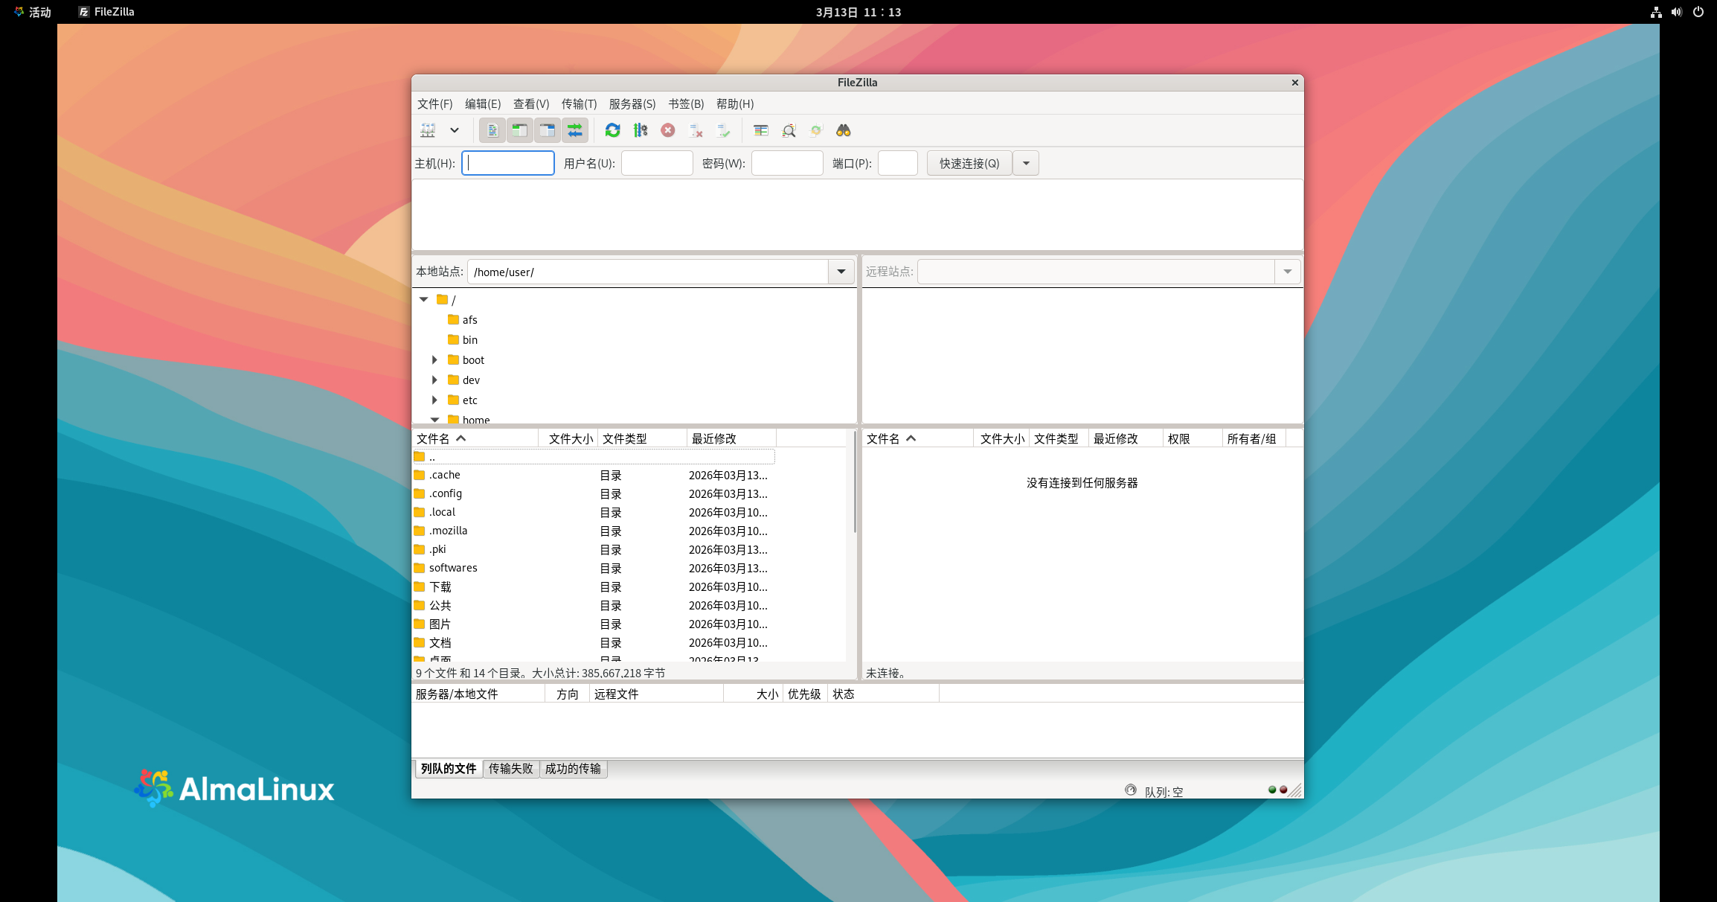Image resolution: width=1717 pixels, height=902 pixels.
Task: Click the 快速连接(Q) button
Action: [969, 163]
